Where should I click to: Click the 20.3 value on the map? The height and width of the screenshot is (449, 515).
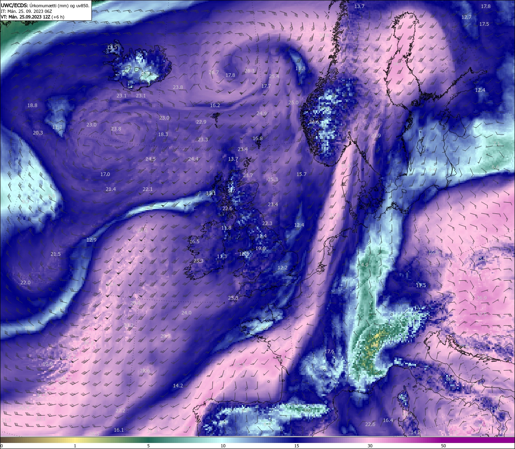coord(38,133)
